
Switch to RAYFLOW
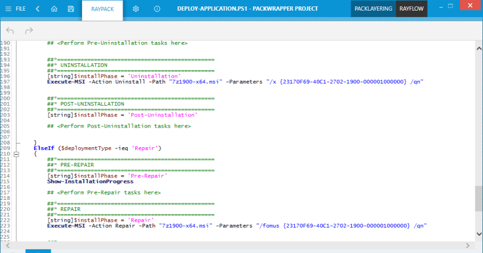412,9
